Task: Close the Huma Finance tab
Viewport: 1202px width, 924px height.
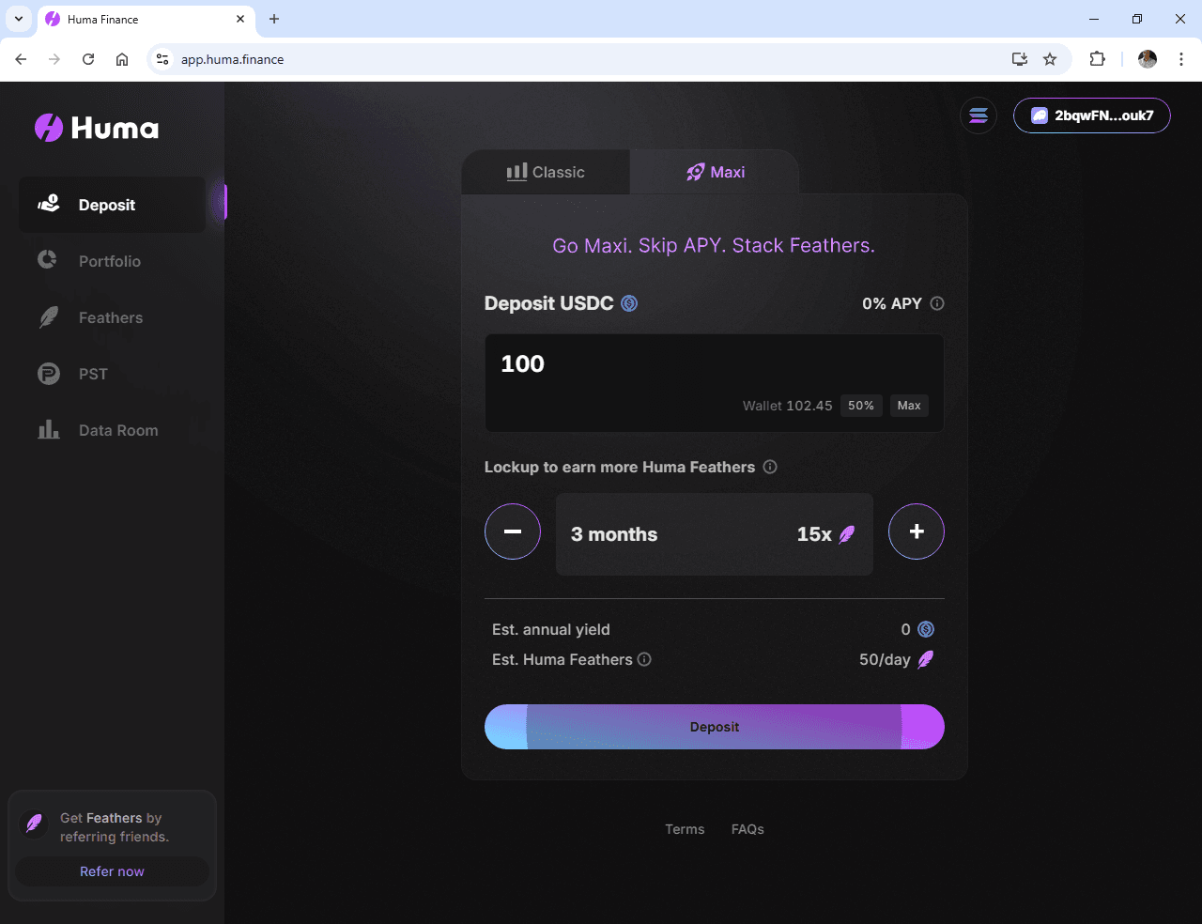Action: [240, 19]
